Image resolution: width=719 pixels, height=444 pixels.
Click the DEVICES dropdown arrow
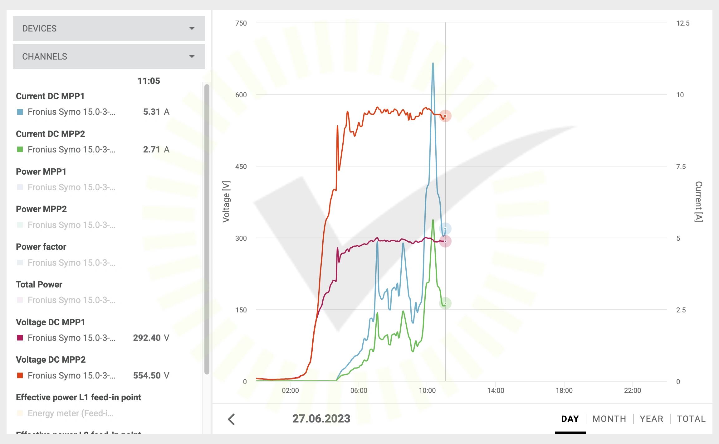point(192,28)
